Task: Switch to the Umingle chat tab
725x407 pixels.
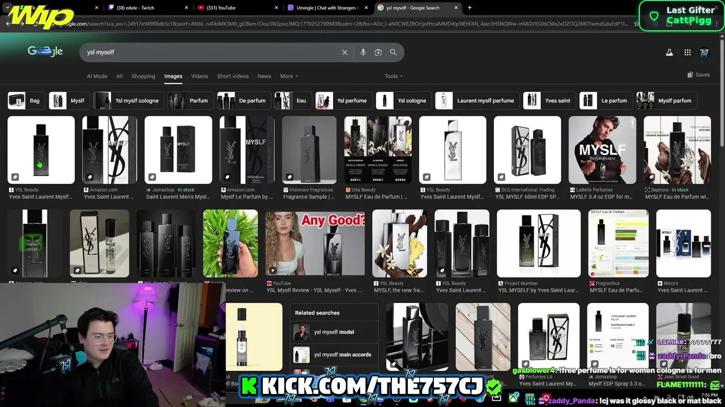Action: [327, 8]
